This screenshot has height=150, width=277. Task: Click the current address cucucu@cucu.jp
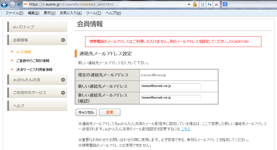click(153, 75)
